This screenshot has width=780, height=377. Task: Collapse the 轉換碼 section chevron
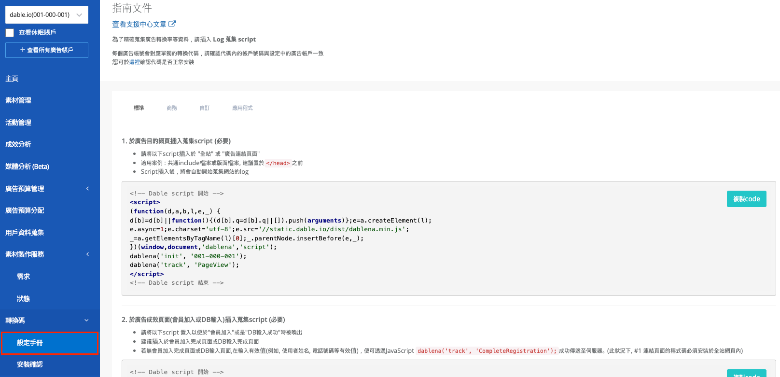pos(87,321)
